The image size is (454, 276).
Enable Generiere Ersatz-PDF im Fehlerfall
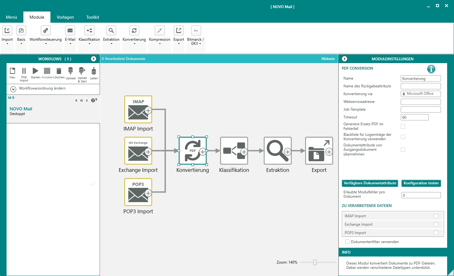tap(403, 126)
